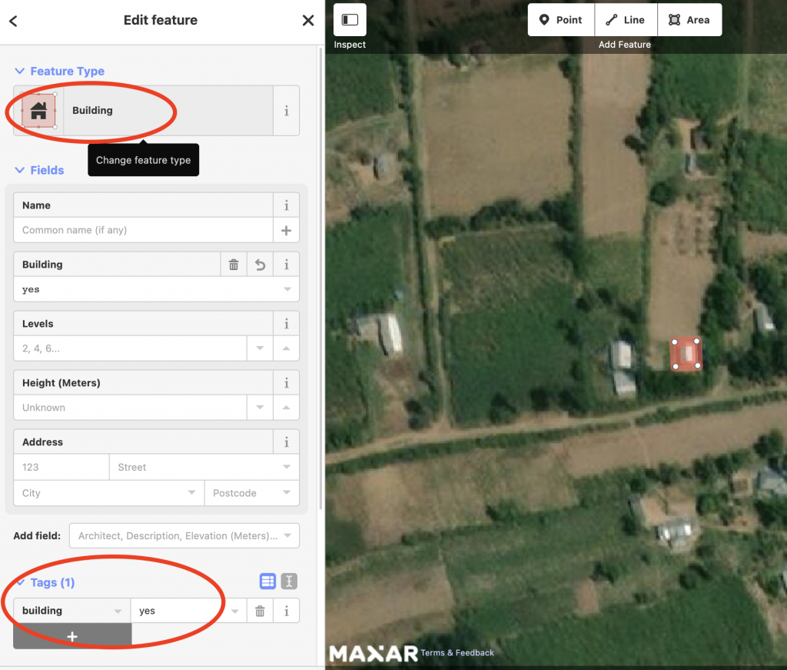Viewport: 787px width, 670px height.
Task: Delete the building tag with trash icon
Action: click(x=260, y=611)
